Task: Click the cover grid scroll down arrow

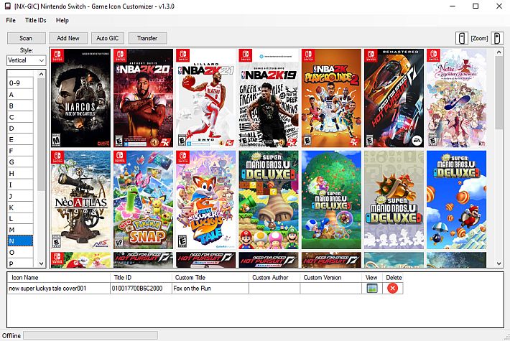Action: tap(499, 263)
